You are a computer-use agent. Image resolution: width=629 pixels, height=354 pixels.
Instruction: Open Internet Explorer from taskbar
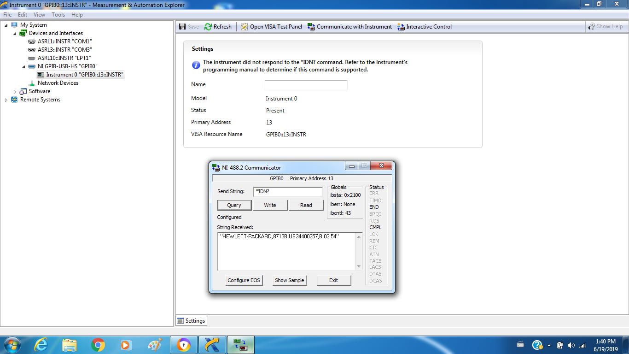(41, 345)
